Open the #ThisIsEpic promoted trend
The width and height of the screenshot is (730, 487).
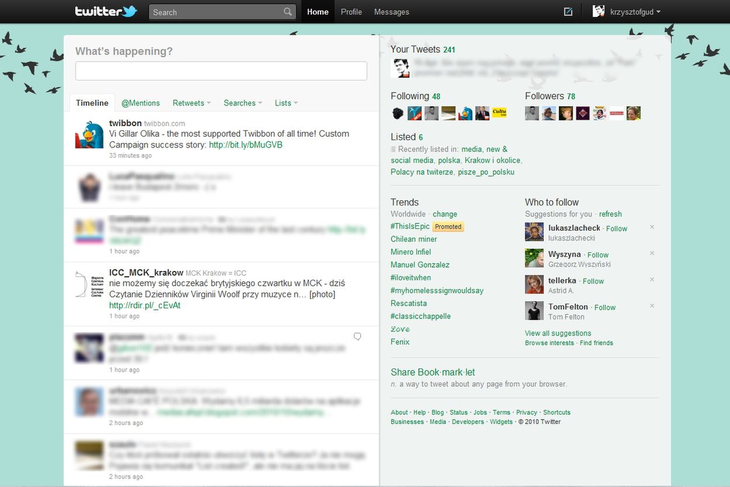410,227
